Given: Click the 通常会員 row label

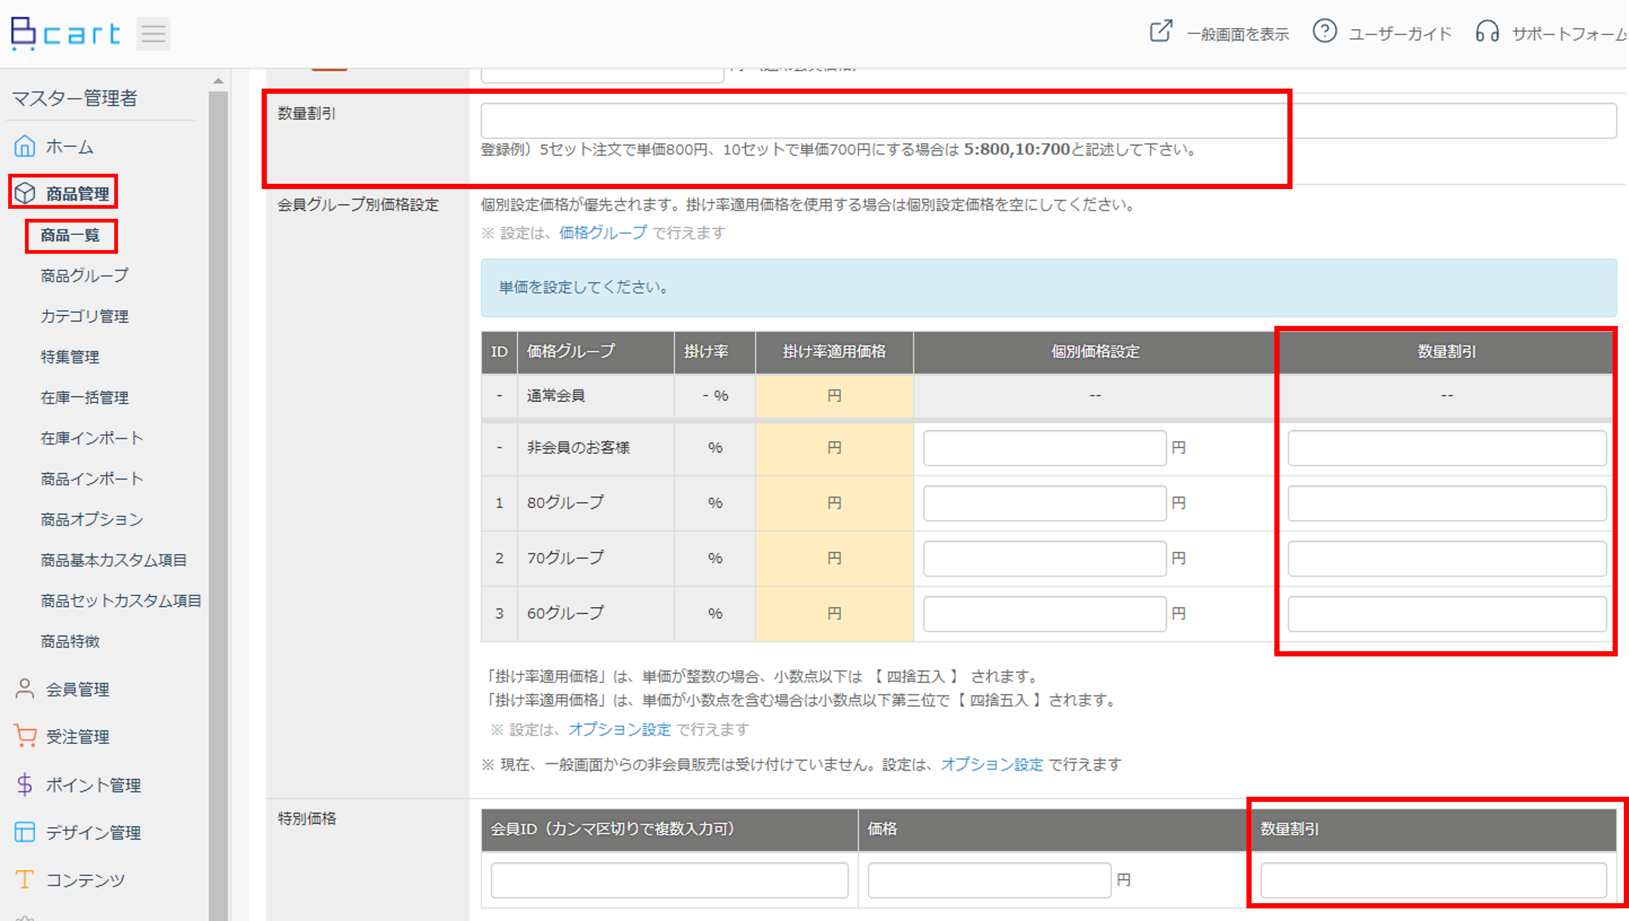Looking at the screenshot, I should (556, 395).
